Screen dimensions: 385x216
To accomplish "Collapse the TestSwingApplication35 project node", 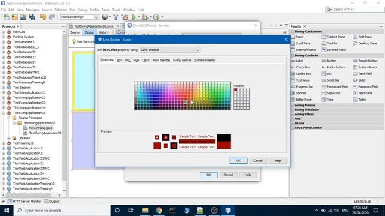I will [4, 113].
